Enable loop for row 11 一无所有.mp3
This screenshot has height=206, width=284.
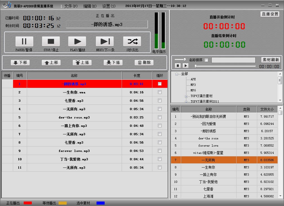pos(160,168)
